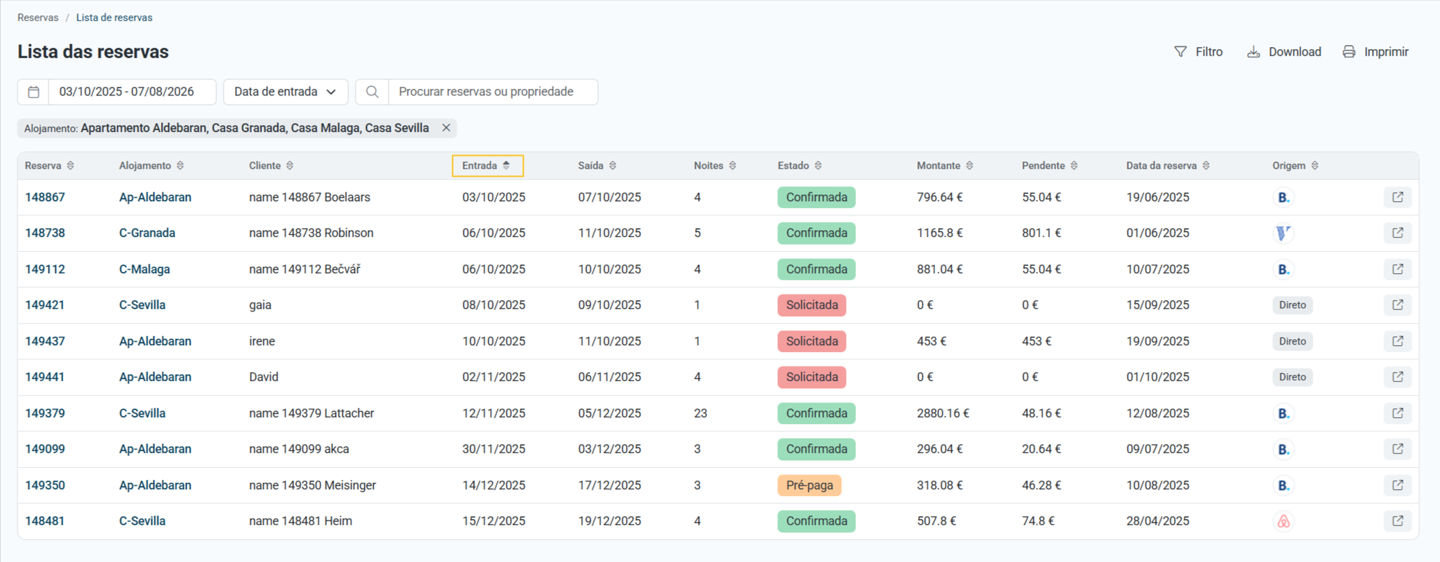Click Booking.com origin icon for 149112
Image resolution: width=1440 pixels, height=562 pixels.
[x=1284, y=269]
